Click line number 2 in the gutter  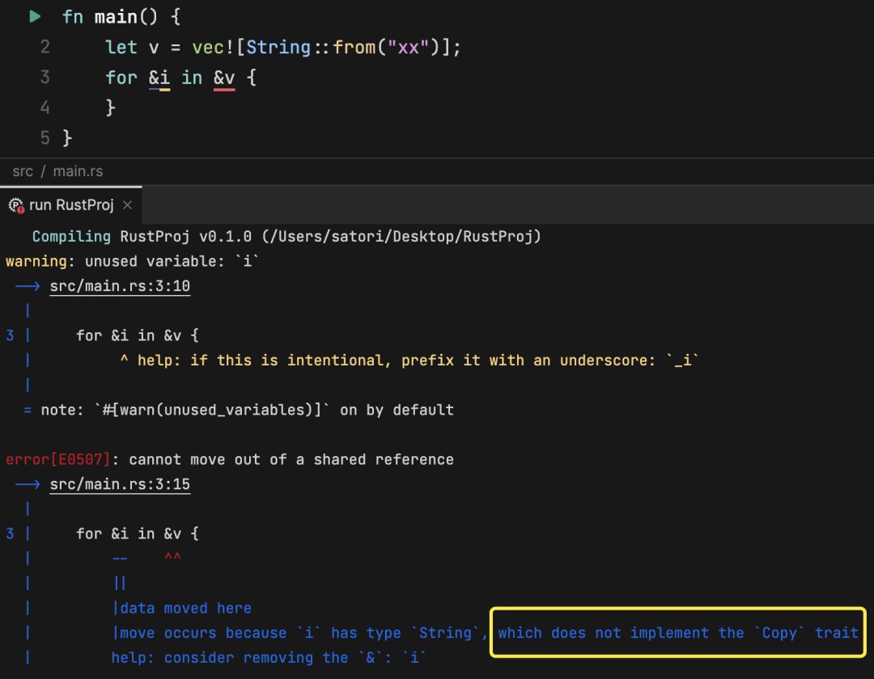(45, 48)
